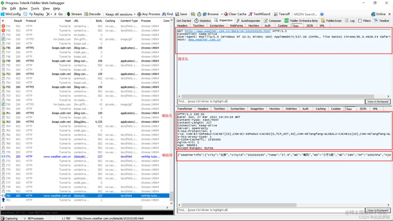Click View in Notepad for response
Image resolution: width=393 pixels, height=221 pixels.
click(x=378, y=210)
